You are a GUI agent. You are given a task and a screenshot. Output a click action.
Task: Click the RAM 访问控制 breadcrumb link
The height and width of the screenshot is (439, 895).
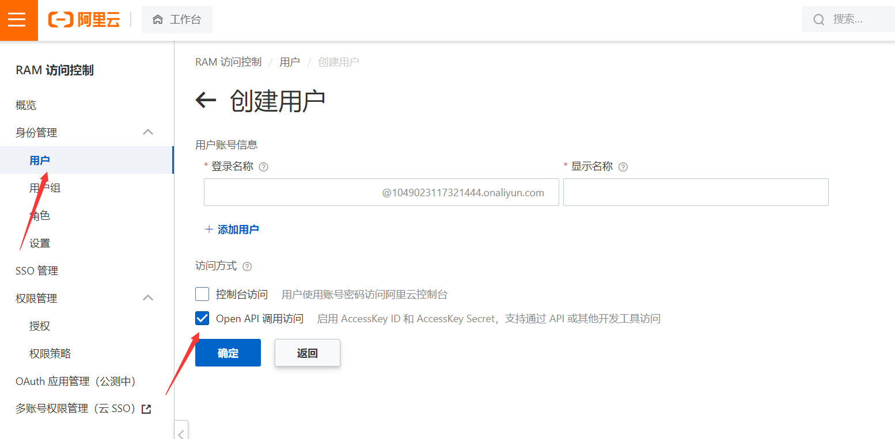229,62
